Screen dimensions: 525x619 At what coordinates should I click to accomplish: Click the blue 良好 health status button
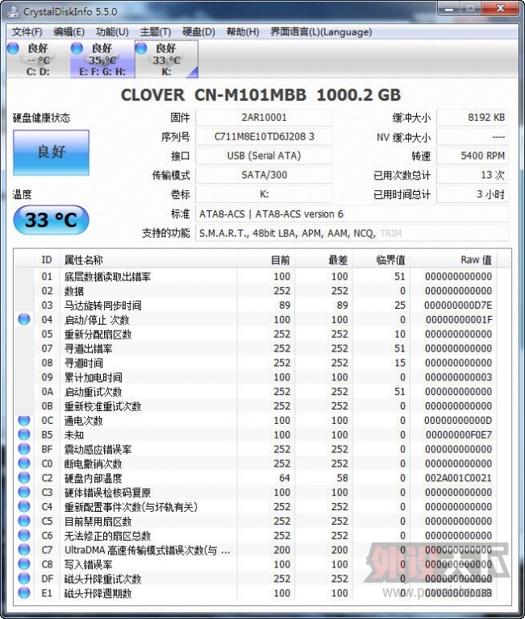click(x=52, y=152)
